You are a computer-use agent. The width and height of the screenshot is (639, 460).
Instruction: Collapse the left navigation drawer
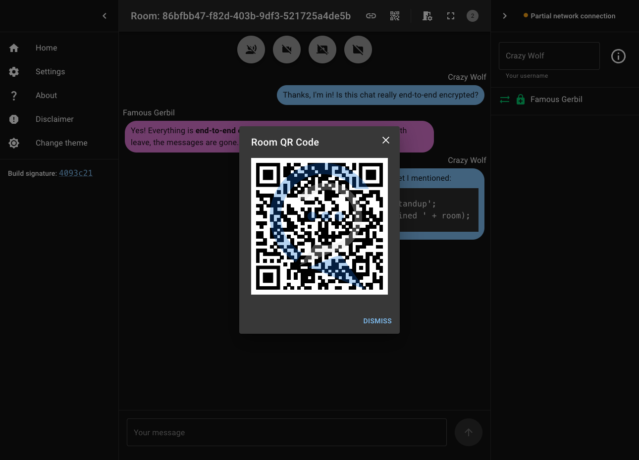point(105,16)
